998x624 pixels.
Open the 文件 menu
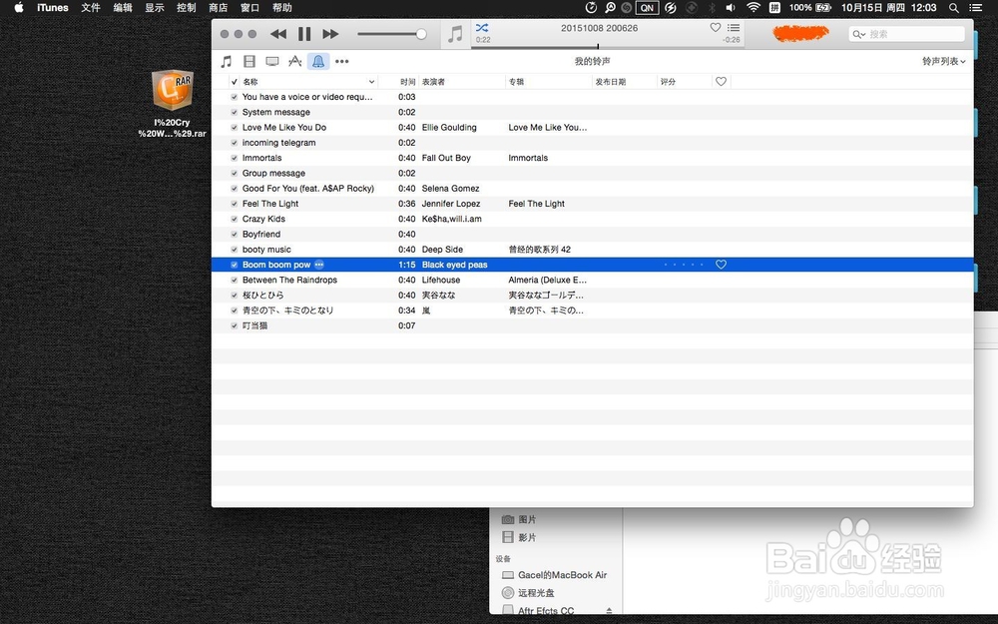[x=91, y=8]
